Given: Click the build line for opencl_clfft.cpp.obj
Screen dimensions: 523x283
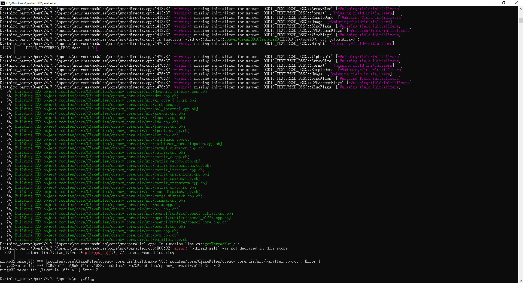Looking at the screenshot, I should click(115, 218).
